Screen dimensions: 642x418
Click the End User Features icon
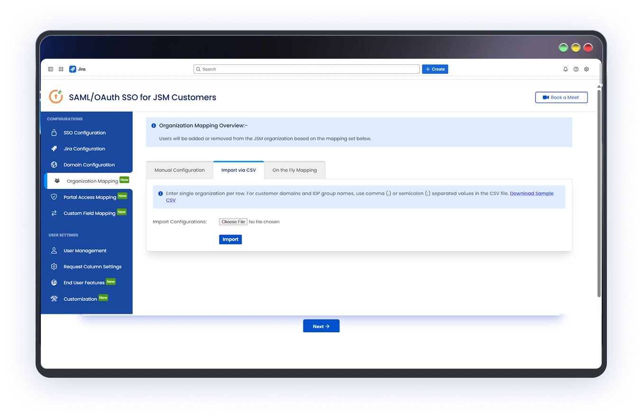coord(54,283)
